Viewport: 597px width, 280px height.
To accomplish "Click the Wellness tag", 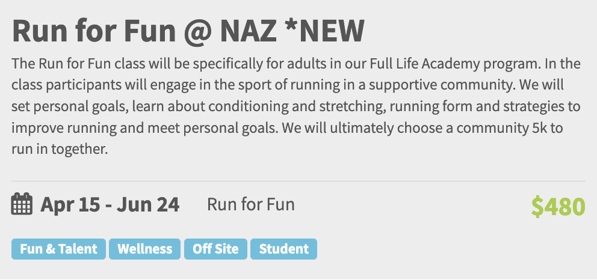I will tap(144, 249).
